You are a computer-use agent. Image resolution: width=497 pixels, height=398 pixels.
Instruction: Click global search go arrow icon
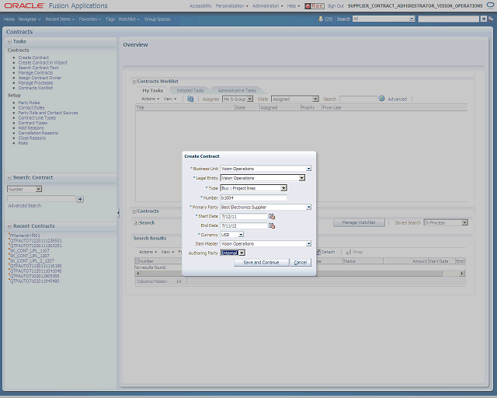click(x=483, y=19)
